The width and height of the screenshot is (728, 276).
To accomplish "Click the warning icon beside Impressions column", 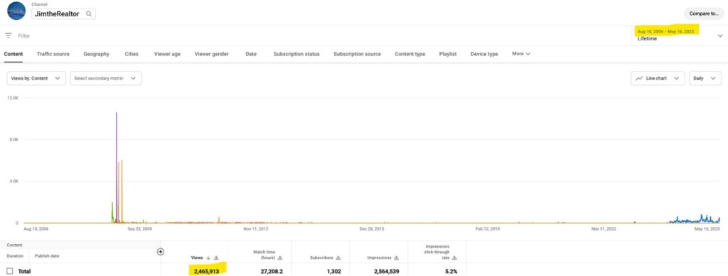I will (396, 258).
